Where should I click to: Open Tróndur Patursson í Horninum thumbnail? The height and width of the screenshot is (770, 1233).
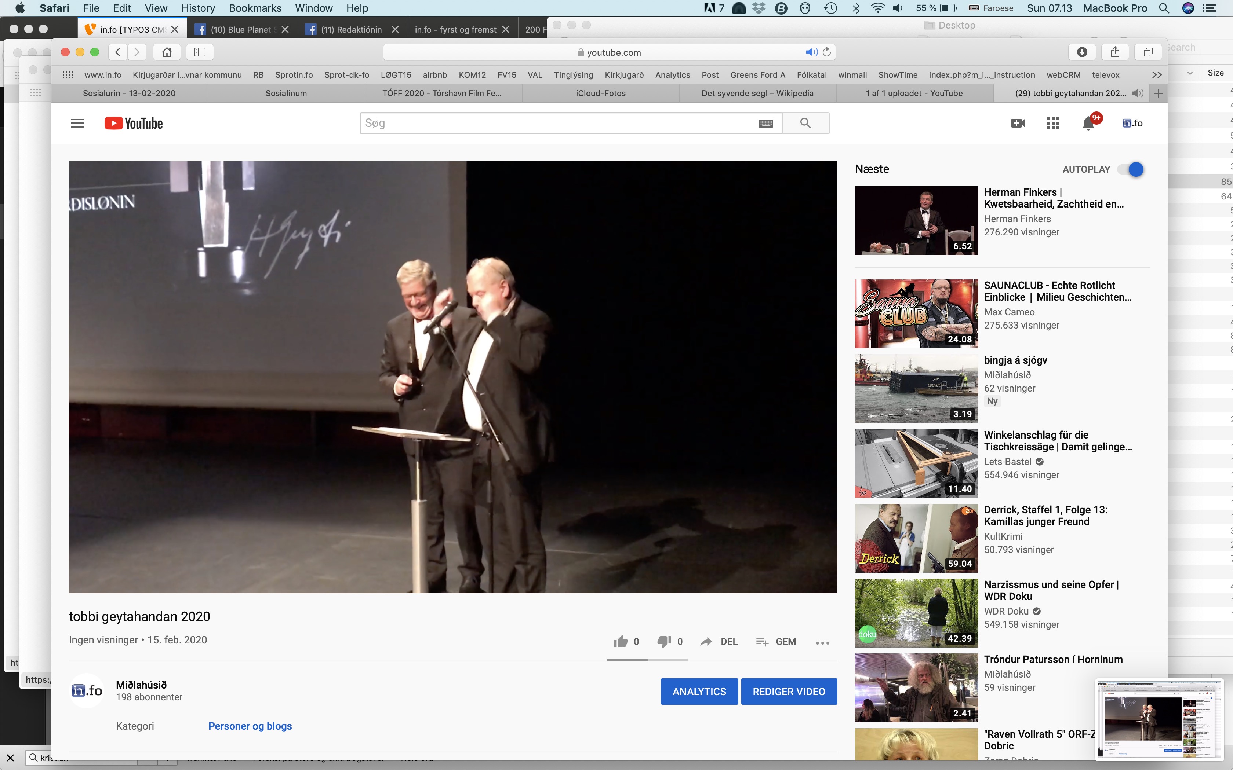916,688
